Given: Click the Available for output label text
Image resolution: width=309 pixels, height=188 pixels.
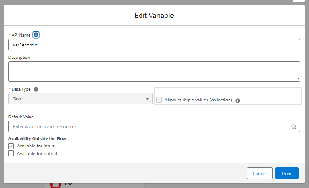Looking at the screenshot, I should point(37,154).
